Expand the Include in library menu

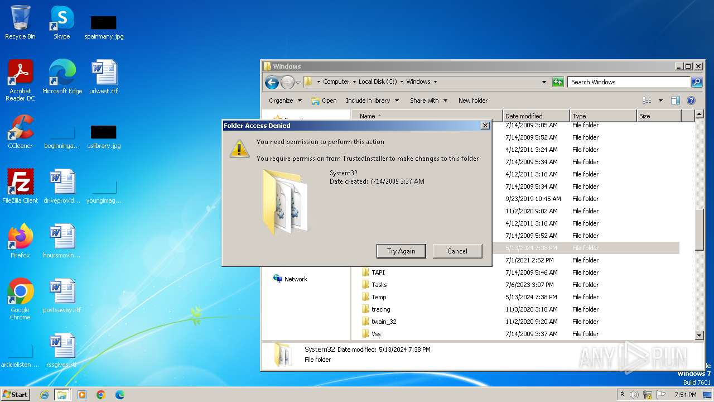tap(372, 100)
